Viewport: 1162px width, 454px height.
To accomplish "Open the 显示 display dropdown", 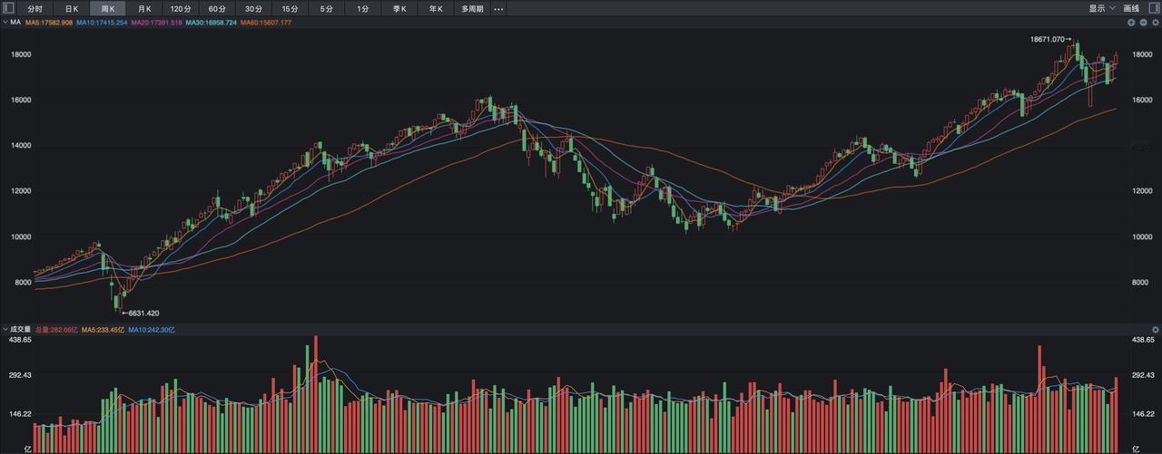I will (1102, 8).
